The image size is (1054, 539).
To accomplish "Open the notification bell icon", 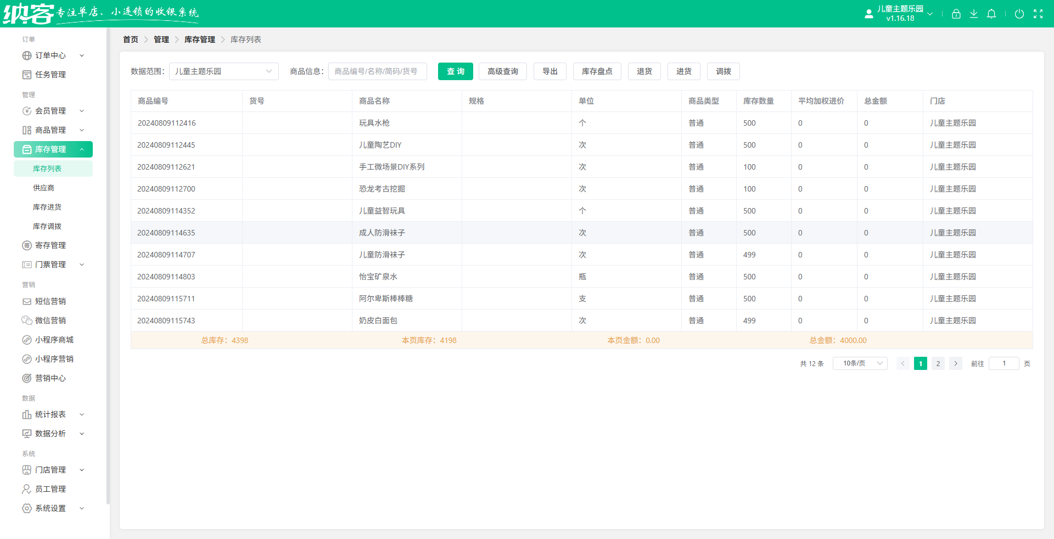I will [991, 14].
